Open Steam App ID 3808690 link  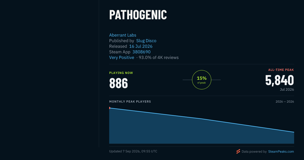pos(141,52)
